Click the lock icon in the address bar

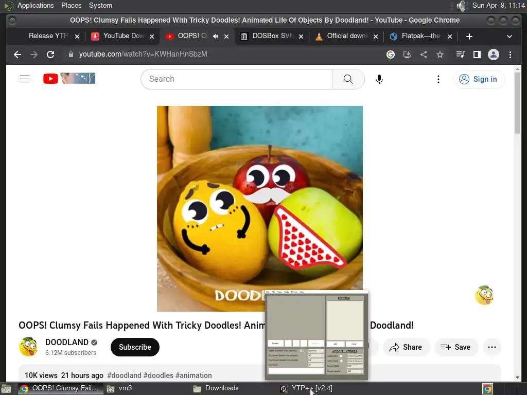[71, 55]
